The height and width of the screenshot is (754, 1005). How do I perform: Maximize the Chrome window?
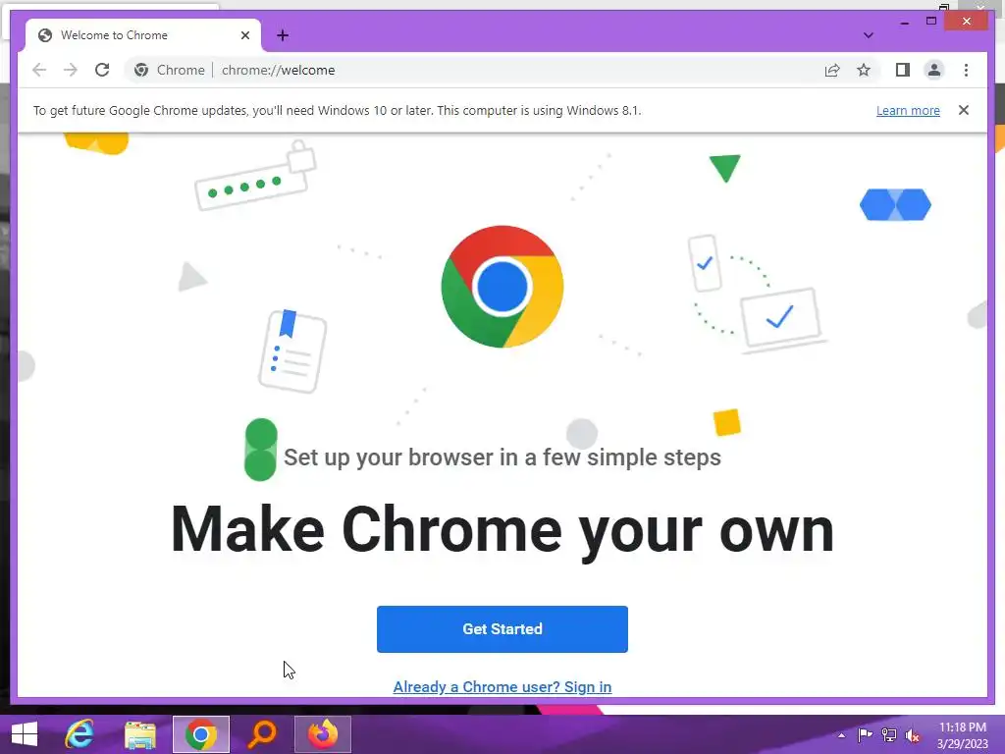click(x=931, y=22)
